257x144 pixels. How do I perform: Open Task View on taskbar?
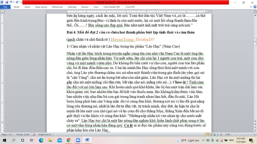coord(31,140)
